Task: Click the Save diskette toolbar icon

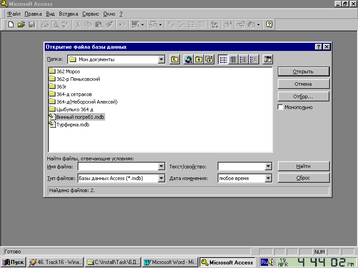Action: pyautogui.click(x=32, y=25)
